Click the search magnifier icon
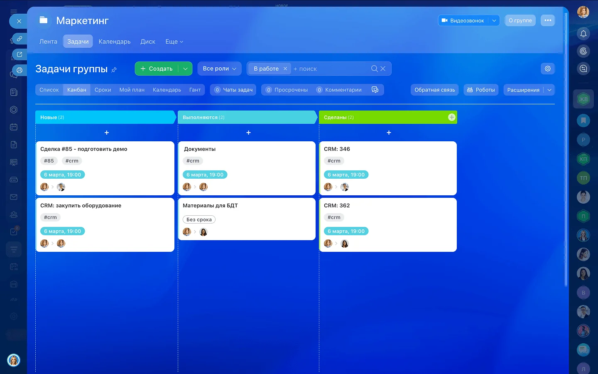Image resolution: width=598 pixels, height=374 pixels. pos(374,69)
